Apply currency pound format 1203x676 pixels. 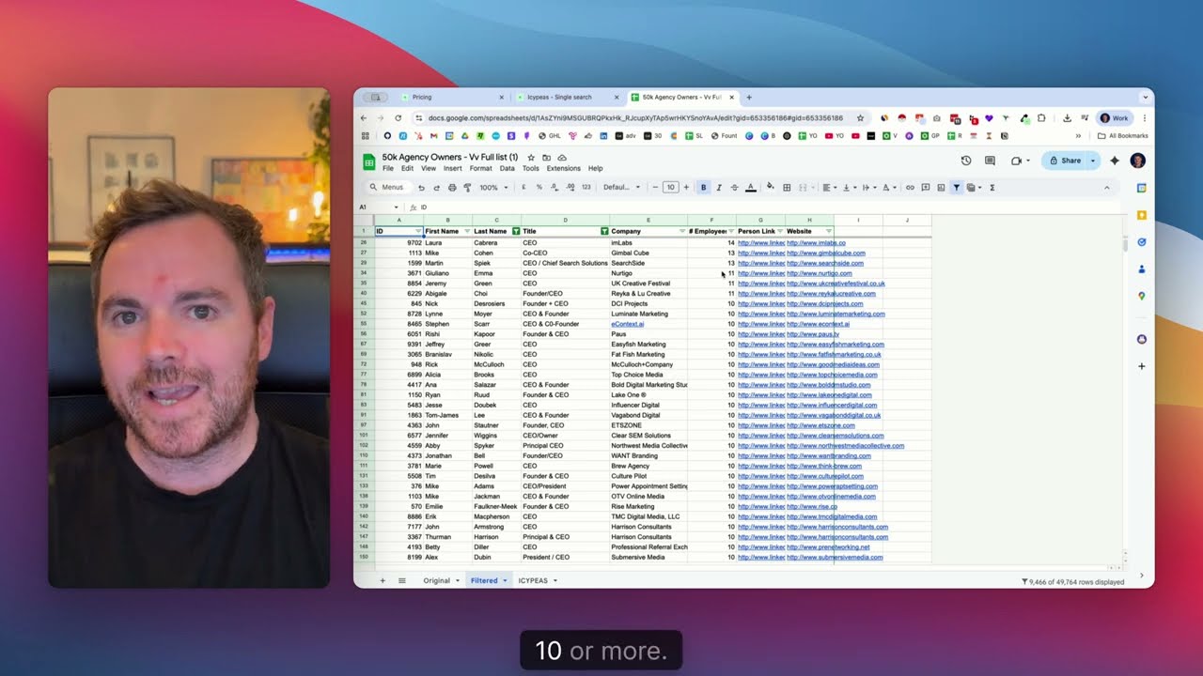pyautogui.click(x=523, y=188)
